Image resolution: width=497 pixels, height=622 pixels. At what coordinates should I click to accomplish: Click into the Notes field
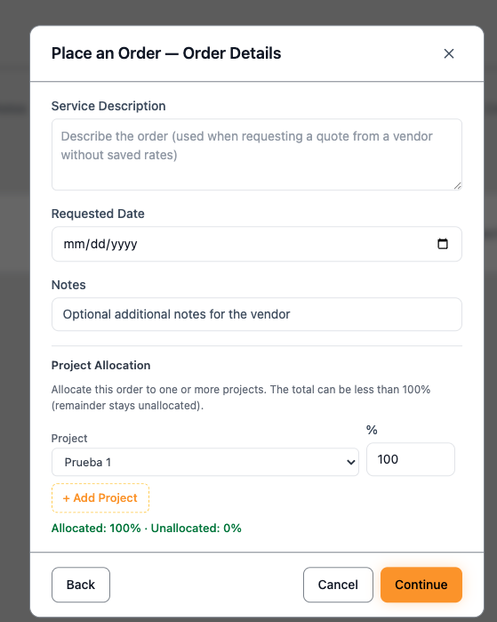[257, 314]
